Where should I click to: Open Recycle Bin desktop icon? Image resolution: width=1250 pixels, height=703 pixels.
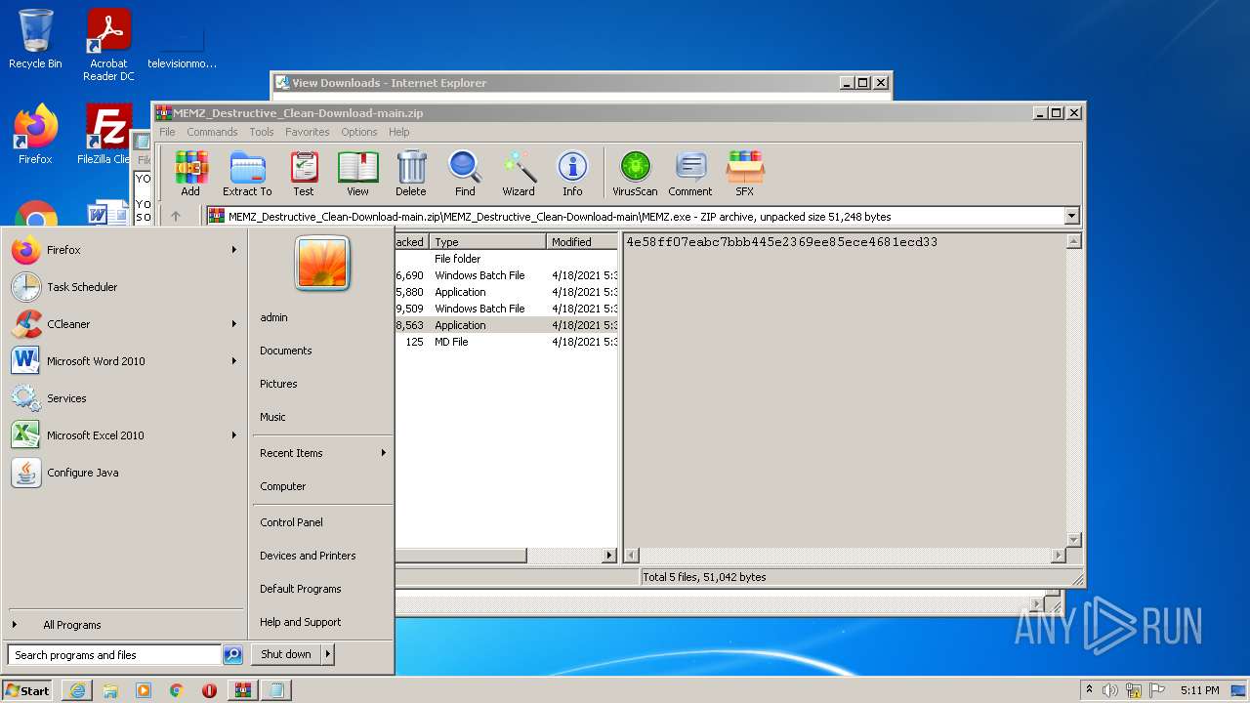(x=35, y=39)
